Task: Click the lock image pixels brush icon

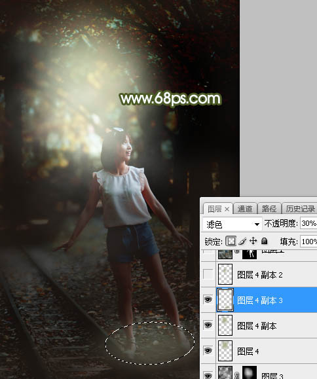Action: coord(242,241)
